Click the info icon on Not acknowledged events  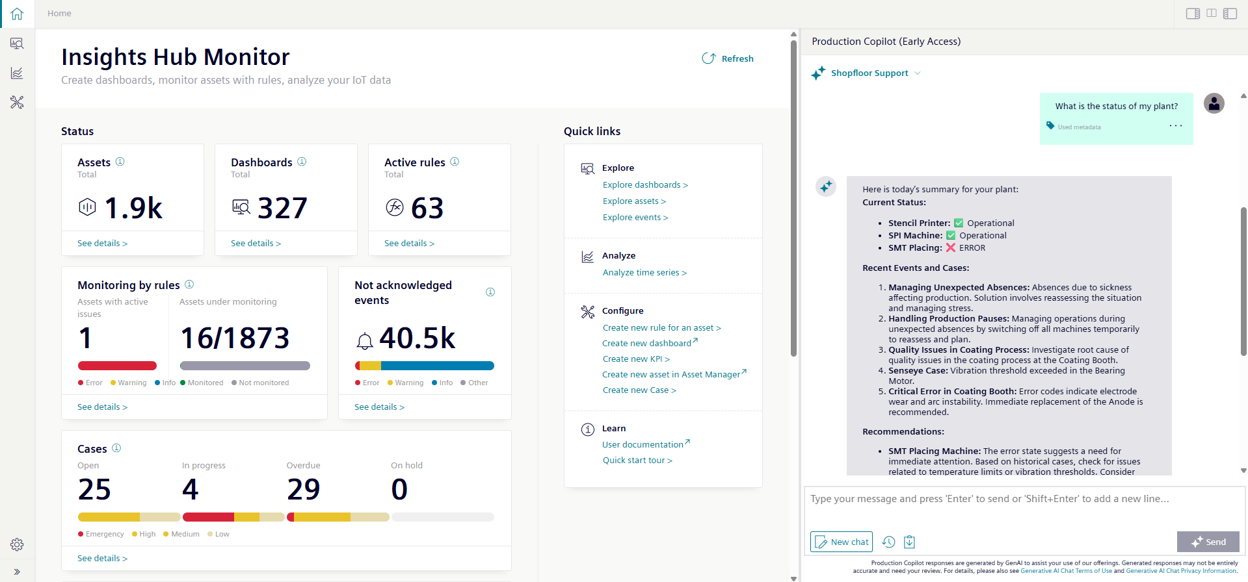[490, 292]
